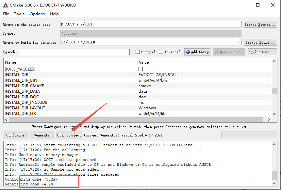
Task: Click the horizontal scroll right arrow
Action: (x=269, y=119)
